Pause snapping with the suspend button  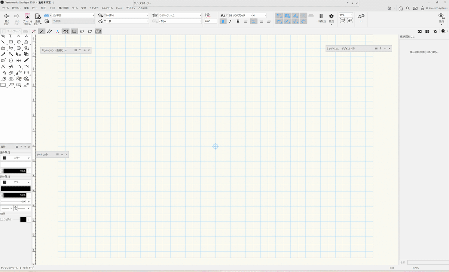click(x=321, y=18)
